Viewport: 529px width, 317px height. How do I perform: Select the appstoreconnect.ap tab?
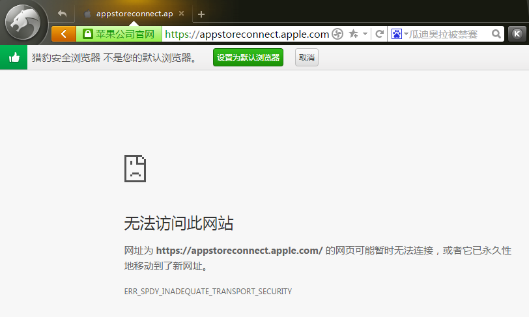134,14
